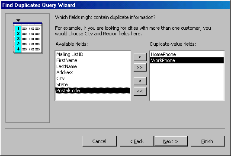
Task: Select WorkPhone in Duplicate-value fields
Action: click(187, 60)
